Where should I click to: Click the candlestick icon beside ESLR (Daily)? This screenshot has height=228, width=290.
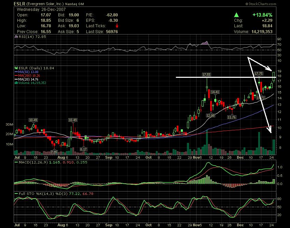[16, 68]
